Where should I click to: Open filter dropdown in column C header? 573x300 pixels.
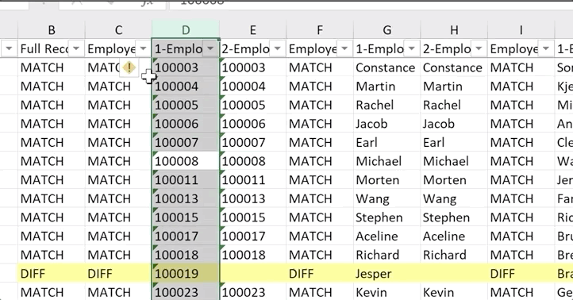pyautogui.click(x=143, y=48)
